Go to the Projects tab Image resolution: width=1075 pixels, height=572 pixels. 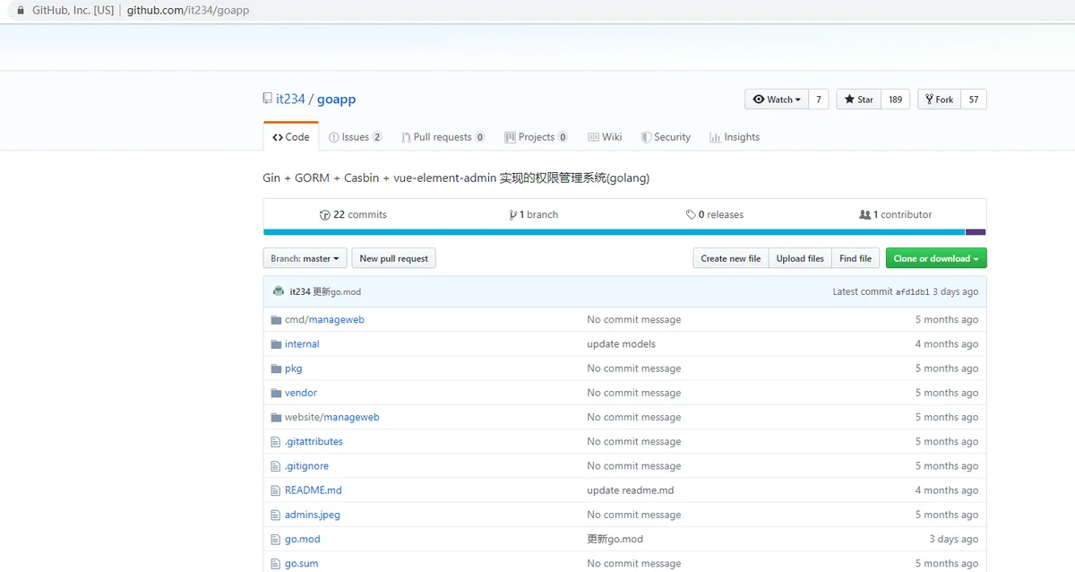[537, 137]
